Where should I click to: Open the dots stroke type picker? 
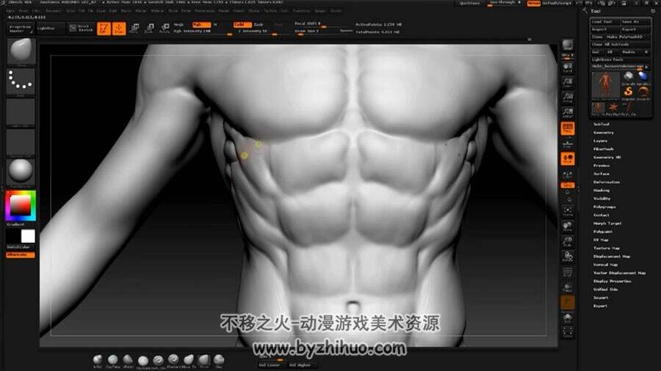coord(21,81)
